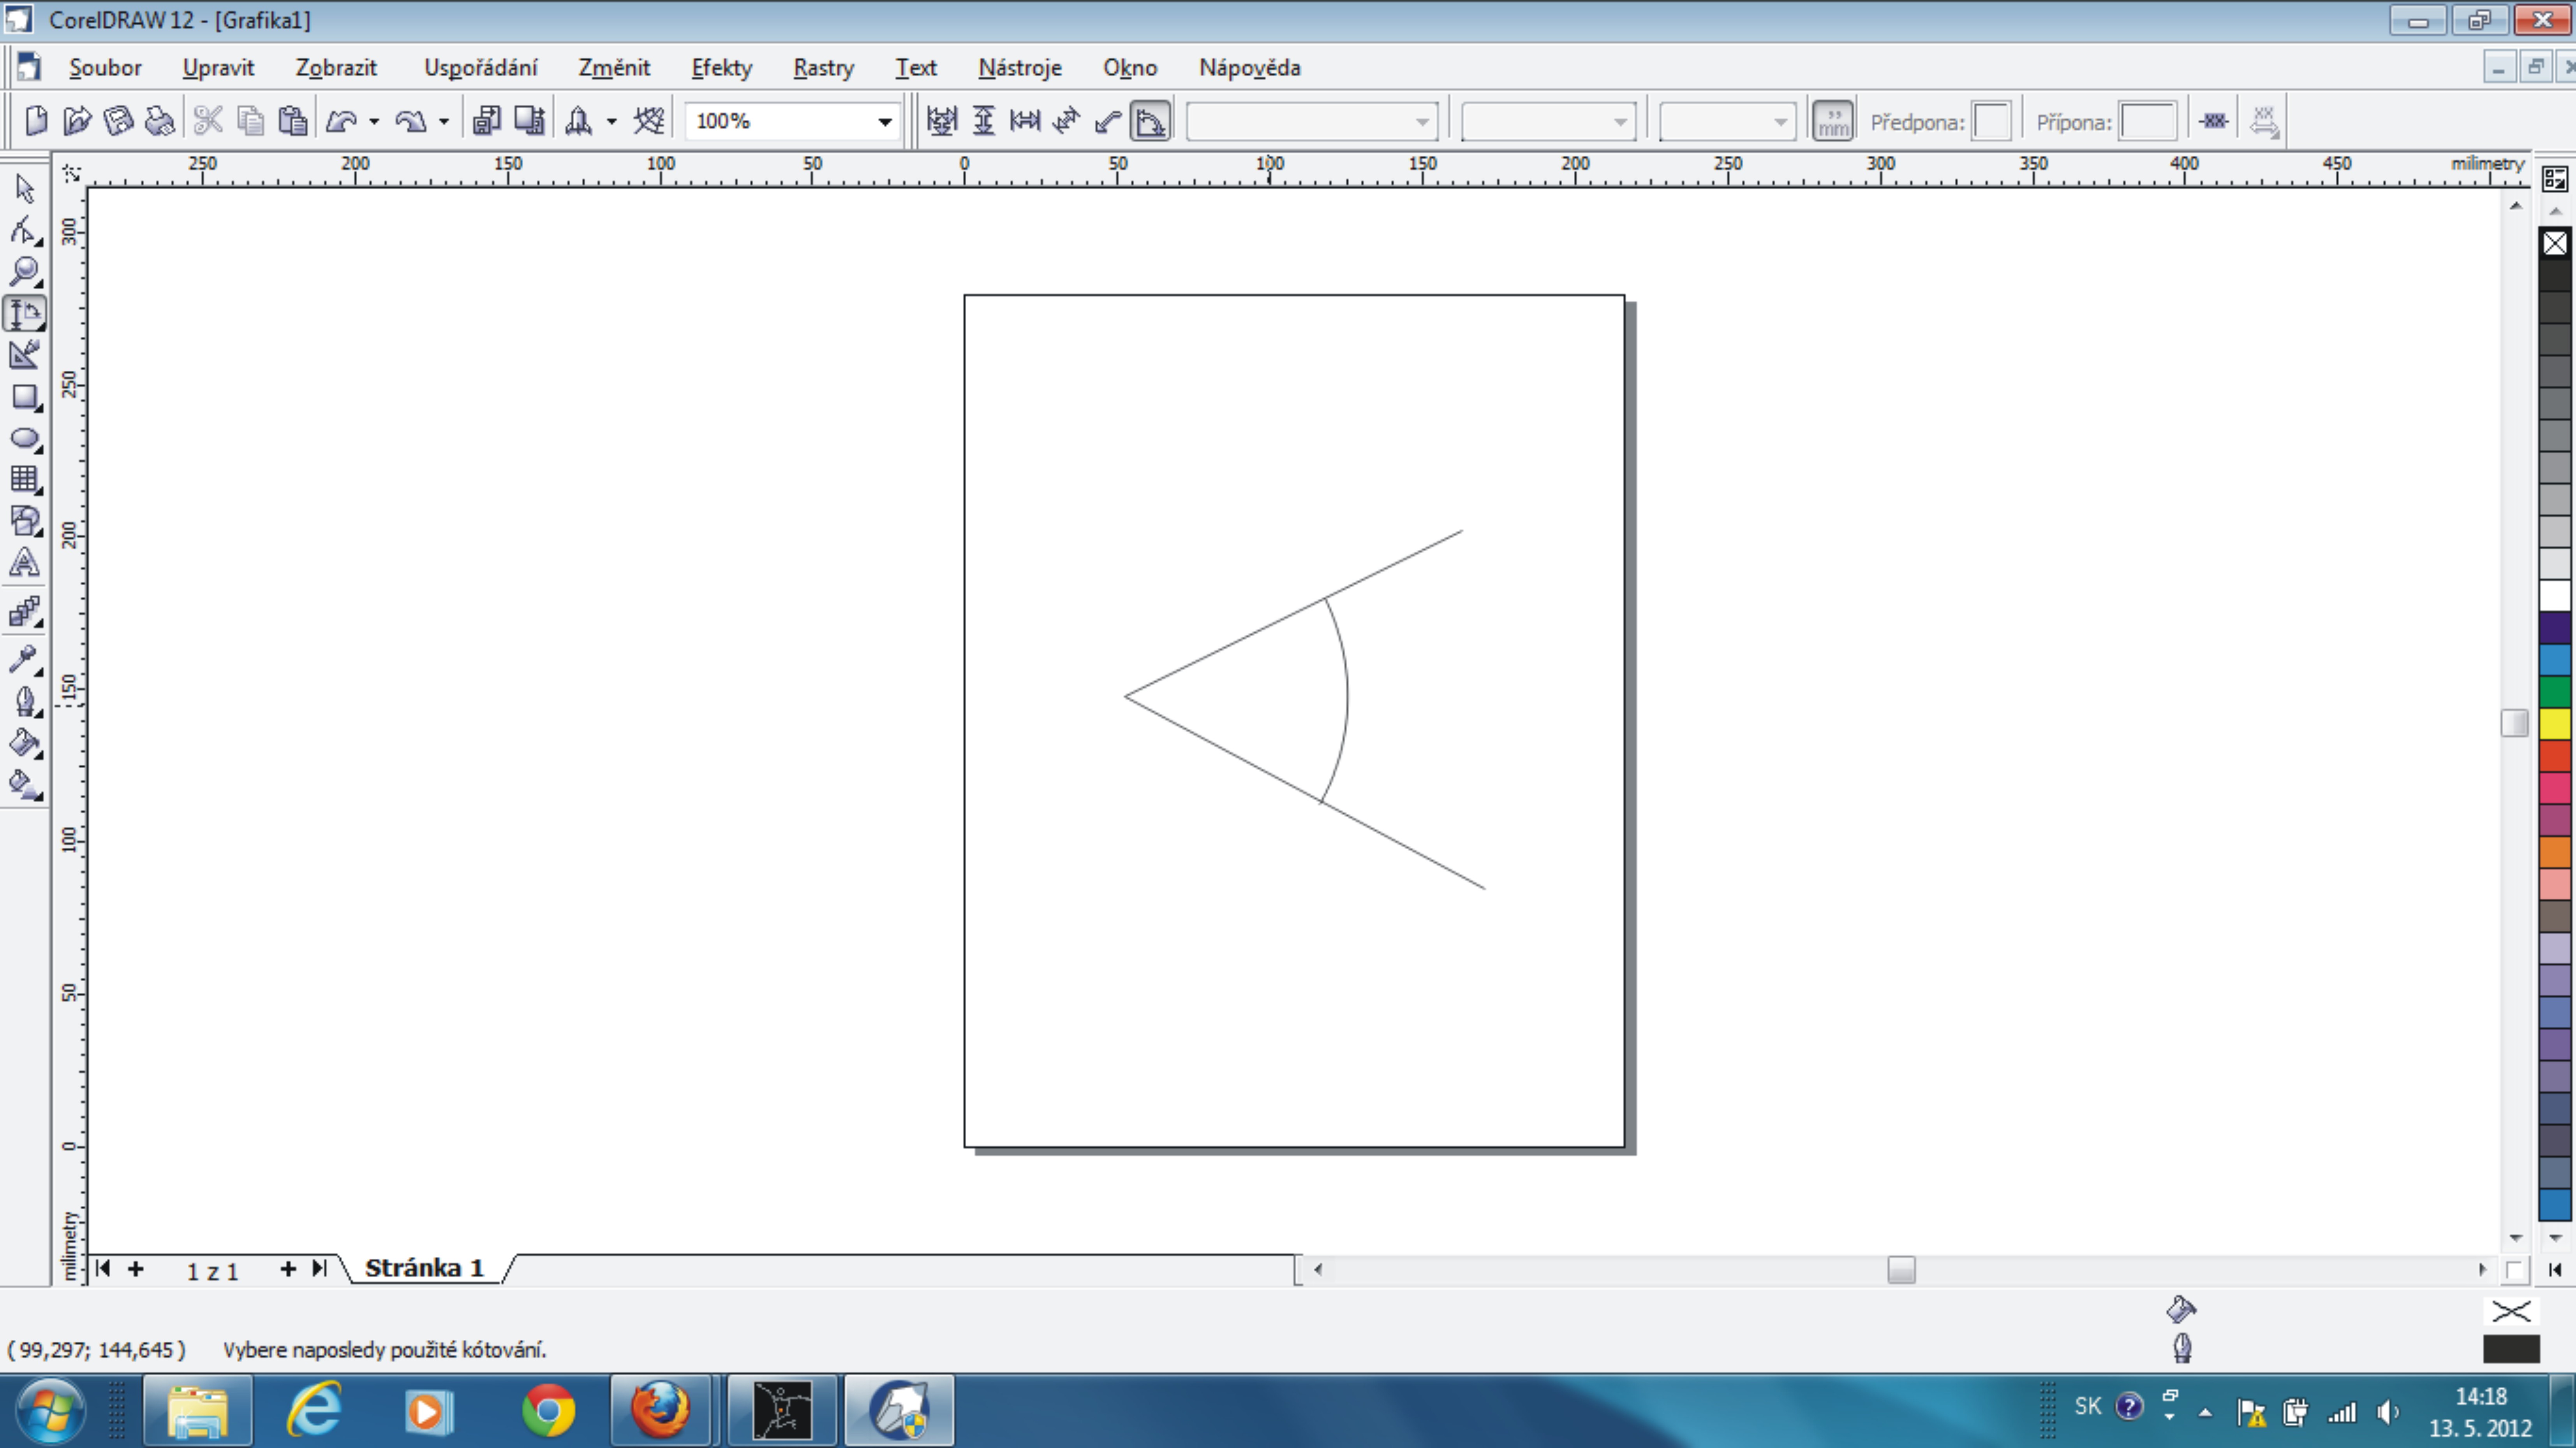Open the text position dropdown button

click(x=2264, y=121)
